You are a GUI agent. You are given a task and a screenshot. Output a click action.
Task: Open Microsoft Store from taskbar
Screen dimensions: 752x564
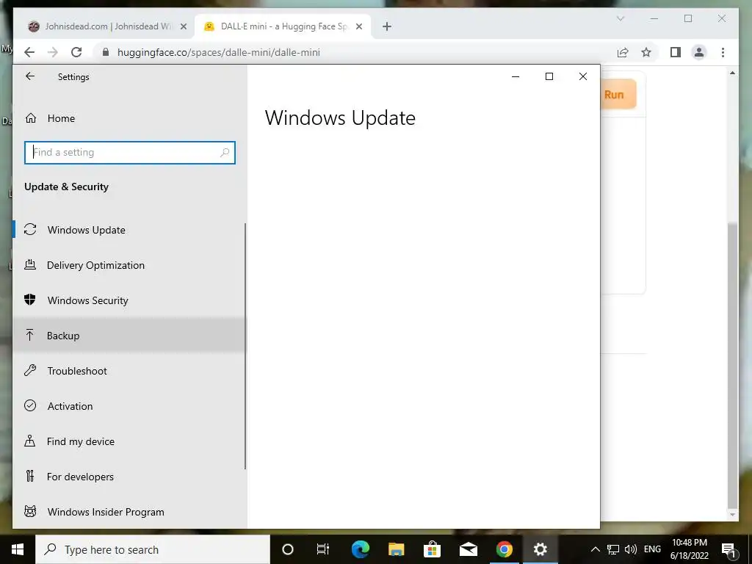(x=432, y=549)
